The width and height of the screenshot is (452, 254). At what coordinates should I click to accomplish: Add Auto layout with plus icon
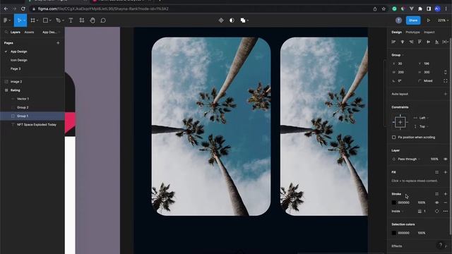pyautogui.click(x=446, y=94)
